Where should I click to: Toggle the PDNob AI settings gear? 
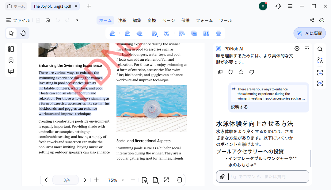[297, 48]
